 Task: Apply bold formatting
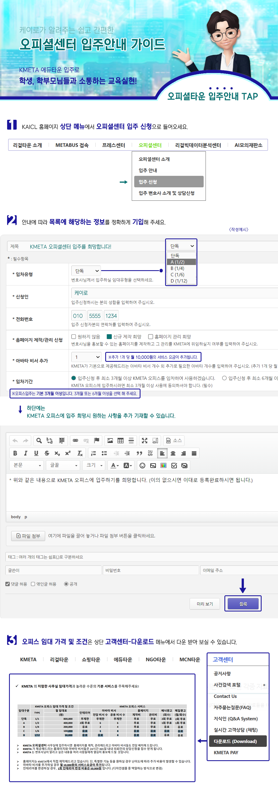pos(15,453)
